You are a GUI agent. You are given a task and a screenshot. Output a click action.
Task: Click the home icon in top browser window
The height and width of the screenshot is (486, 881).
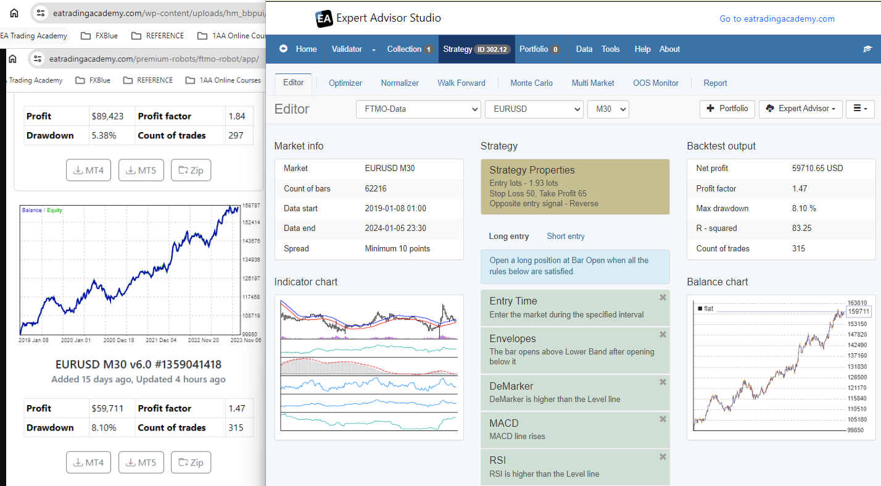[x=14, y=12]
